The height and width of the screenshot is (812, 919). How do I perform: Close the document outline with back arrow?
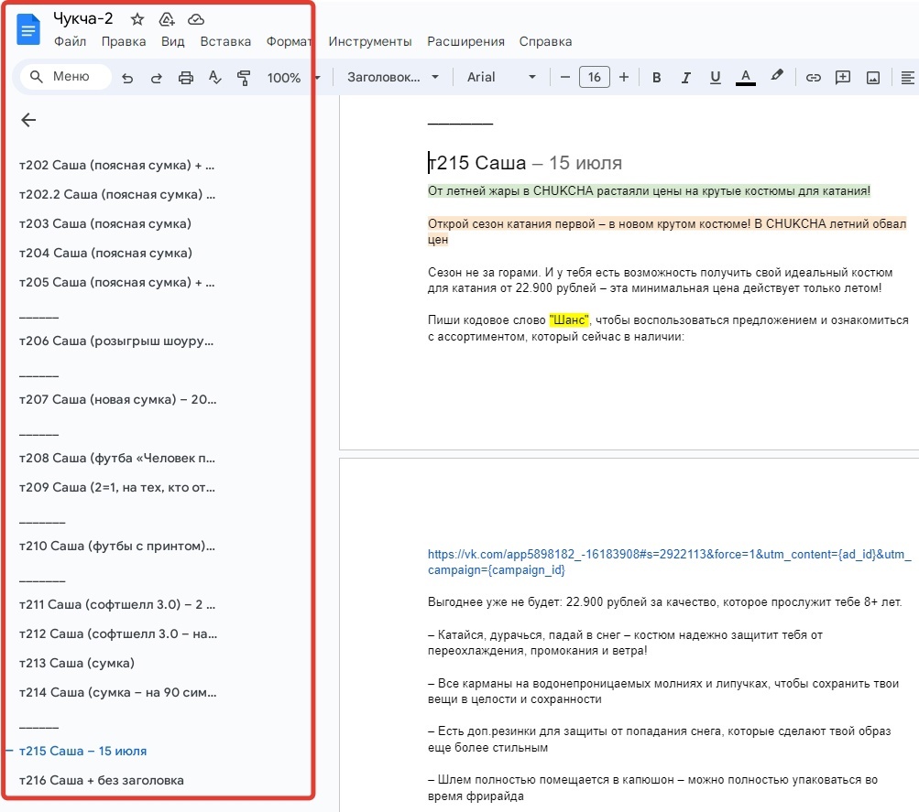[28, 120]
